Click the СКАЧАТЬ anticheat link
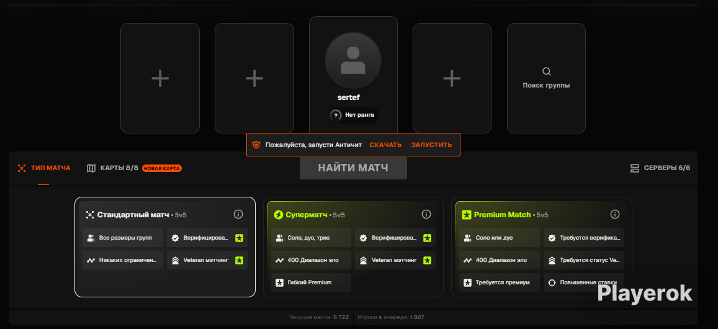Screen dimensions: 718x329 385,145
